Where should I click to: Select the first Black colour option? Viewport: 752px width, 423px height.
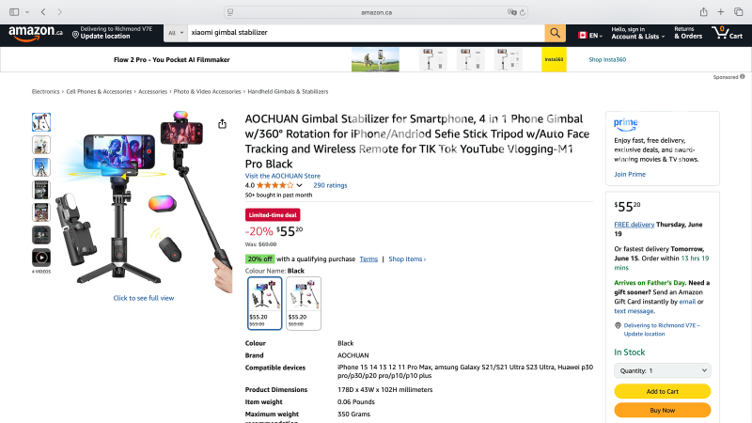coord(264,303)
